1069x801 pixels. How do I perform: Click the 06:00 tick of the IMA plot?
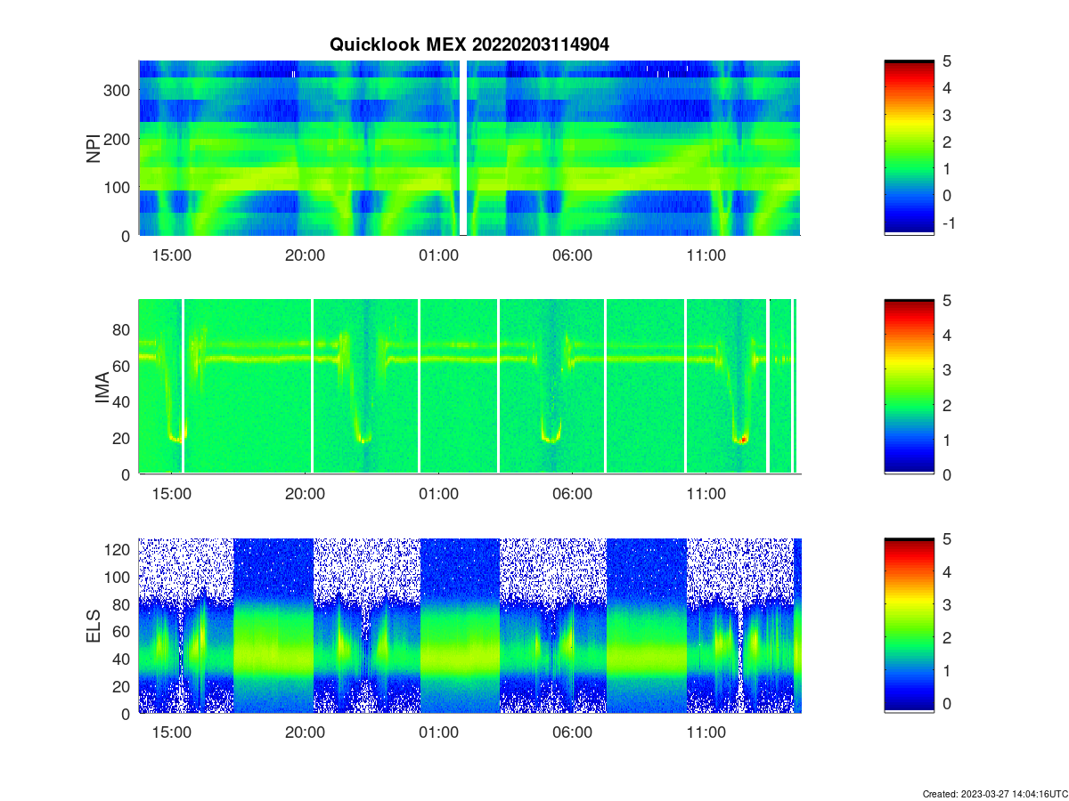click(x=572, y=493)
